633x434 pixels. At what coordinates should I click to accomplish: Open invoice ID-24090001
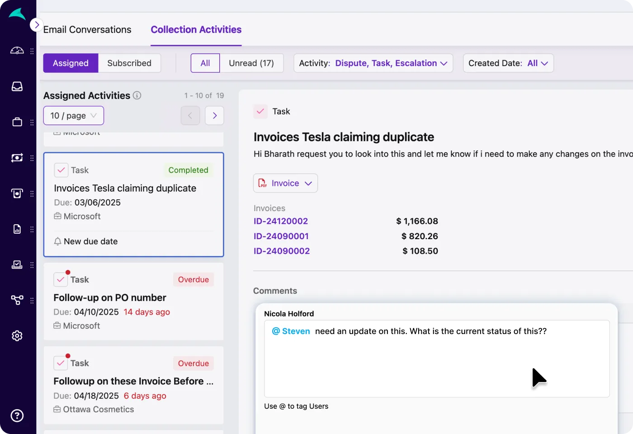281,236
